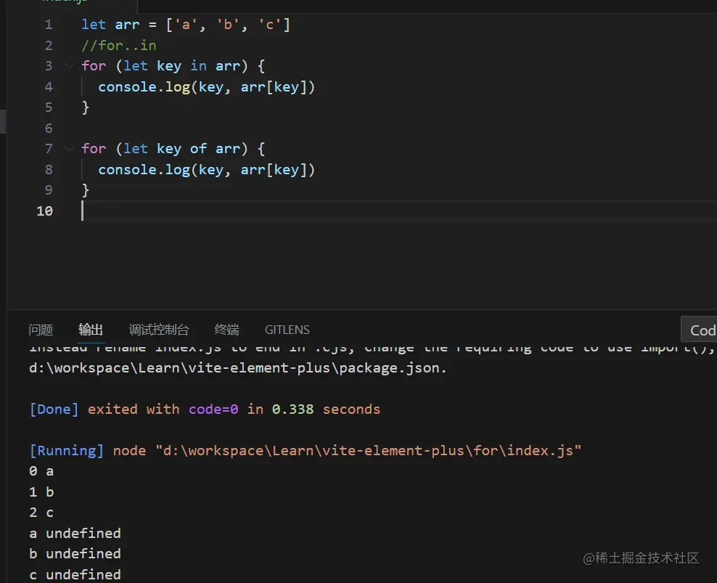Click output line '2 c'
717x583 pixels.
(41, 513)
